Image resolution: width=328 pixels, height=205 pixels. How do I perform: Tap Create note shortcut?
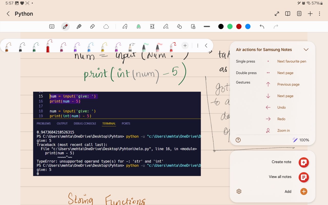coord(304,162)
